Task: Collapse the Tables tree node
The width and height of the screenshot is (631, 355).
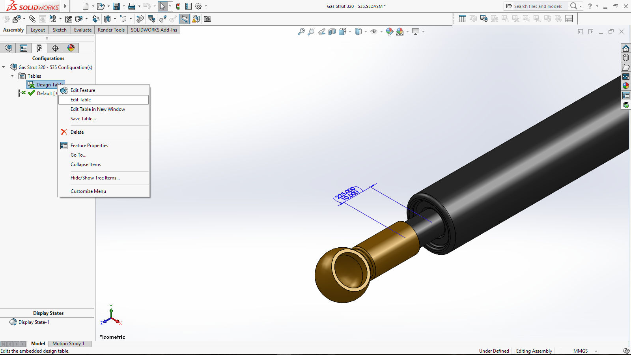Action: [x=13, y=76]
